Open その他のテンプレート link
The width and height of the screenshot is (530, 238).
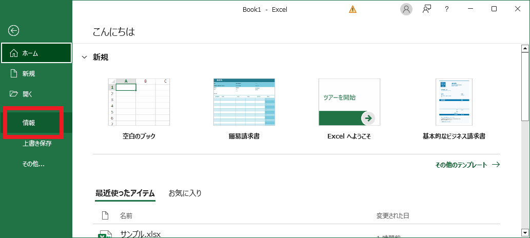467,165
